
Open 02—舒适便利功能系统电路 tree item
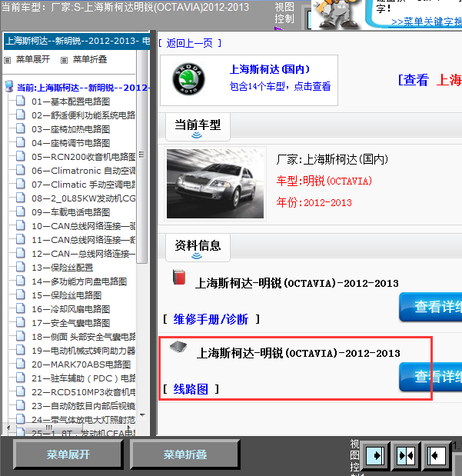pos(84,115)
